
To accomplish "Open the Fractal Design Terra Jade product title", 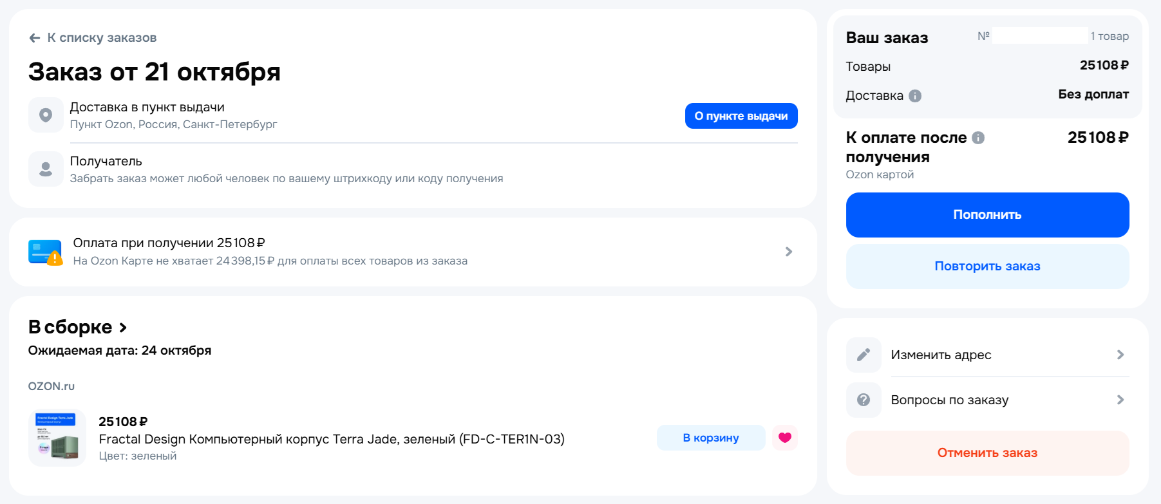I will coord(331,439).
